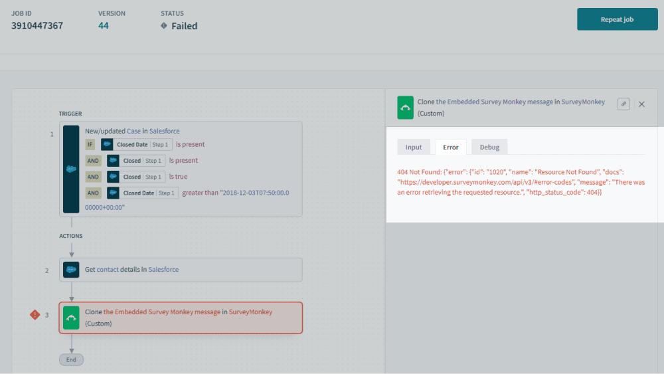The width and height of the screenshot is (664, 374).
Task: Click the Repeat job button
Action: [617, 19]
